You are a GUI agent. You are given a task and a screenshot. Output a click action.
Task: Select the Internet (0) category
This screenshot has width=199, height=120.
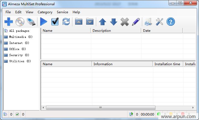19,43
